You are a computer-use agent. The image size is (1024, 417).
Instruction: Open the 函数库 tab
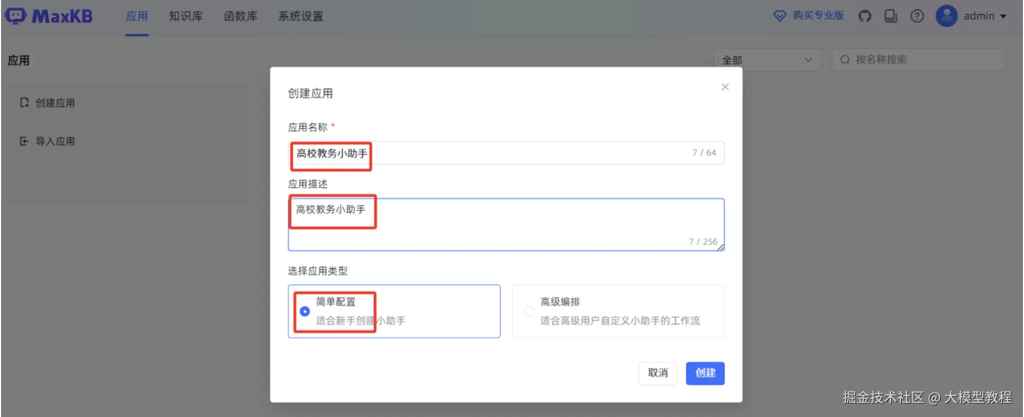(240, 16)
